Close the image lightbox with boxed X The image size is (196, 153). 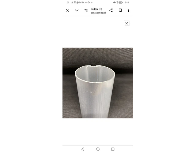click(126, 23)
